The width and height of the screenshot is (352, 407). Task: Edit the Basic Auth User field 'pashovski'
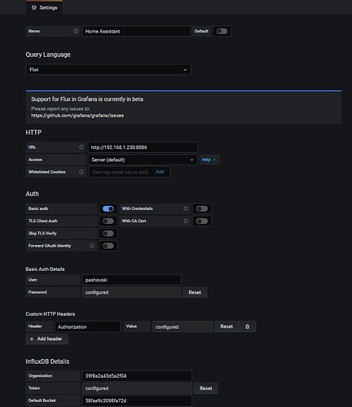coord(132,280)
